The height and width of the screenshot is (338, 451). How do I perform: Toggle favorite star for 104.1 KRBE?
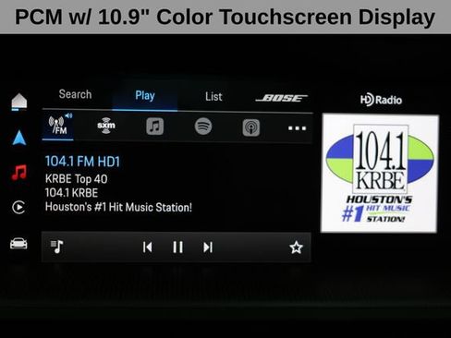point(296,247)
